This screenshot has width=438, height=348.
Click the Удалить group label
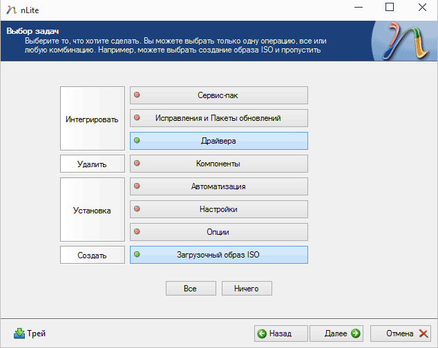click(93, 164)
